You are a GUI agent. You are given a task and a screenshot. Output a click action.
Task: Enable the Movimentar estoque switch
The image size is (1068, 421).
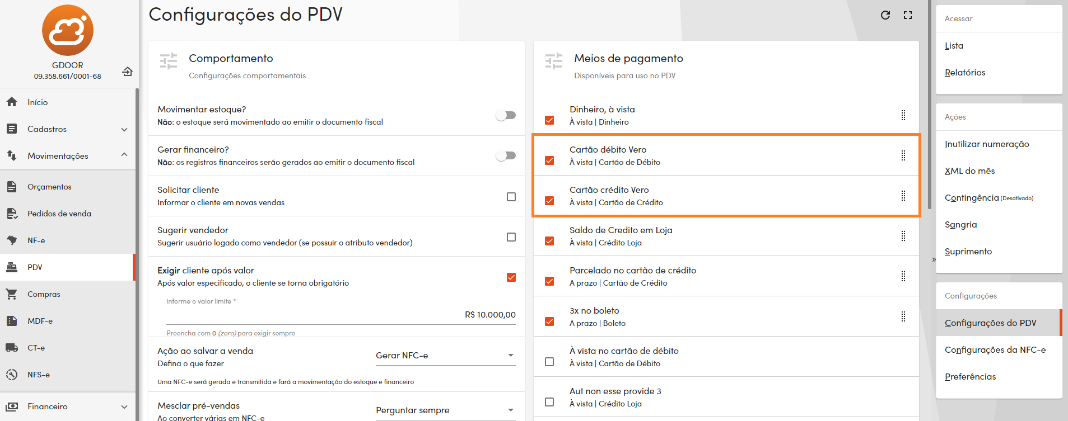[x=506, y=115]
